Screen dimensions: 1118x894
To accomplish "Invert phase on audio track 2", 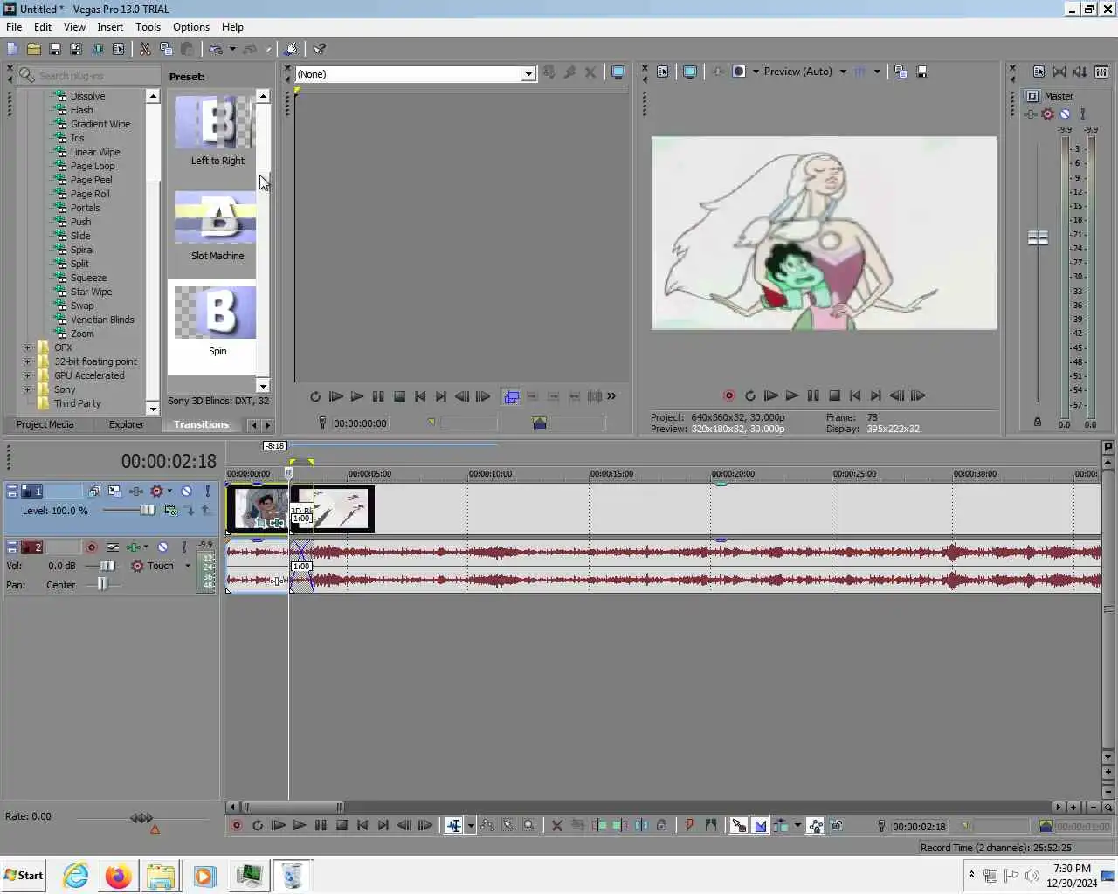I will (113, 547).
